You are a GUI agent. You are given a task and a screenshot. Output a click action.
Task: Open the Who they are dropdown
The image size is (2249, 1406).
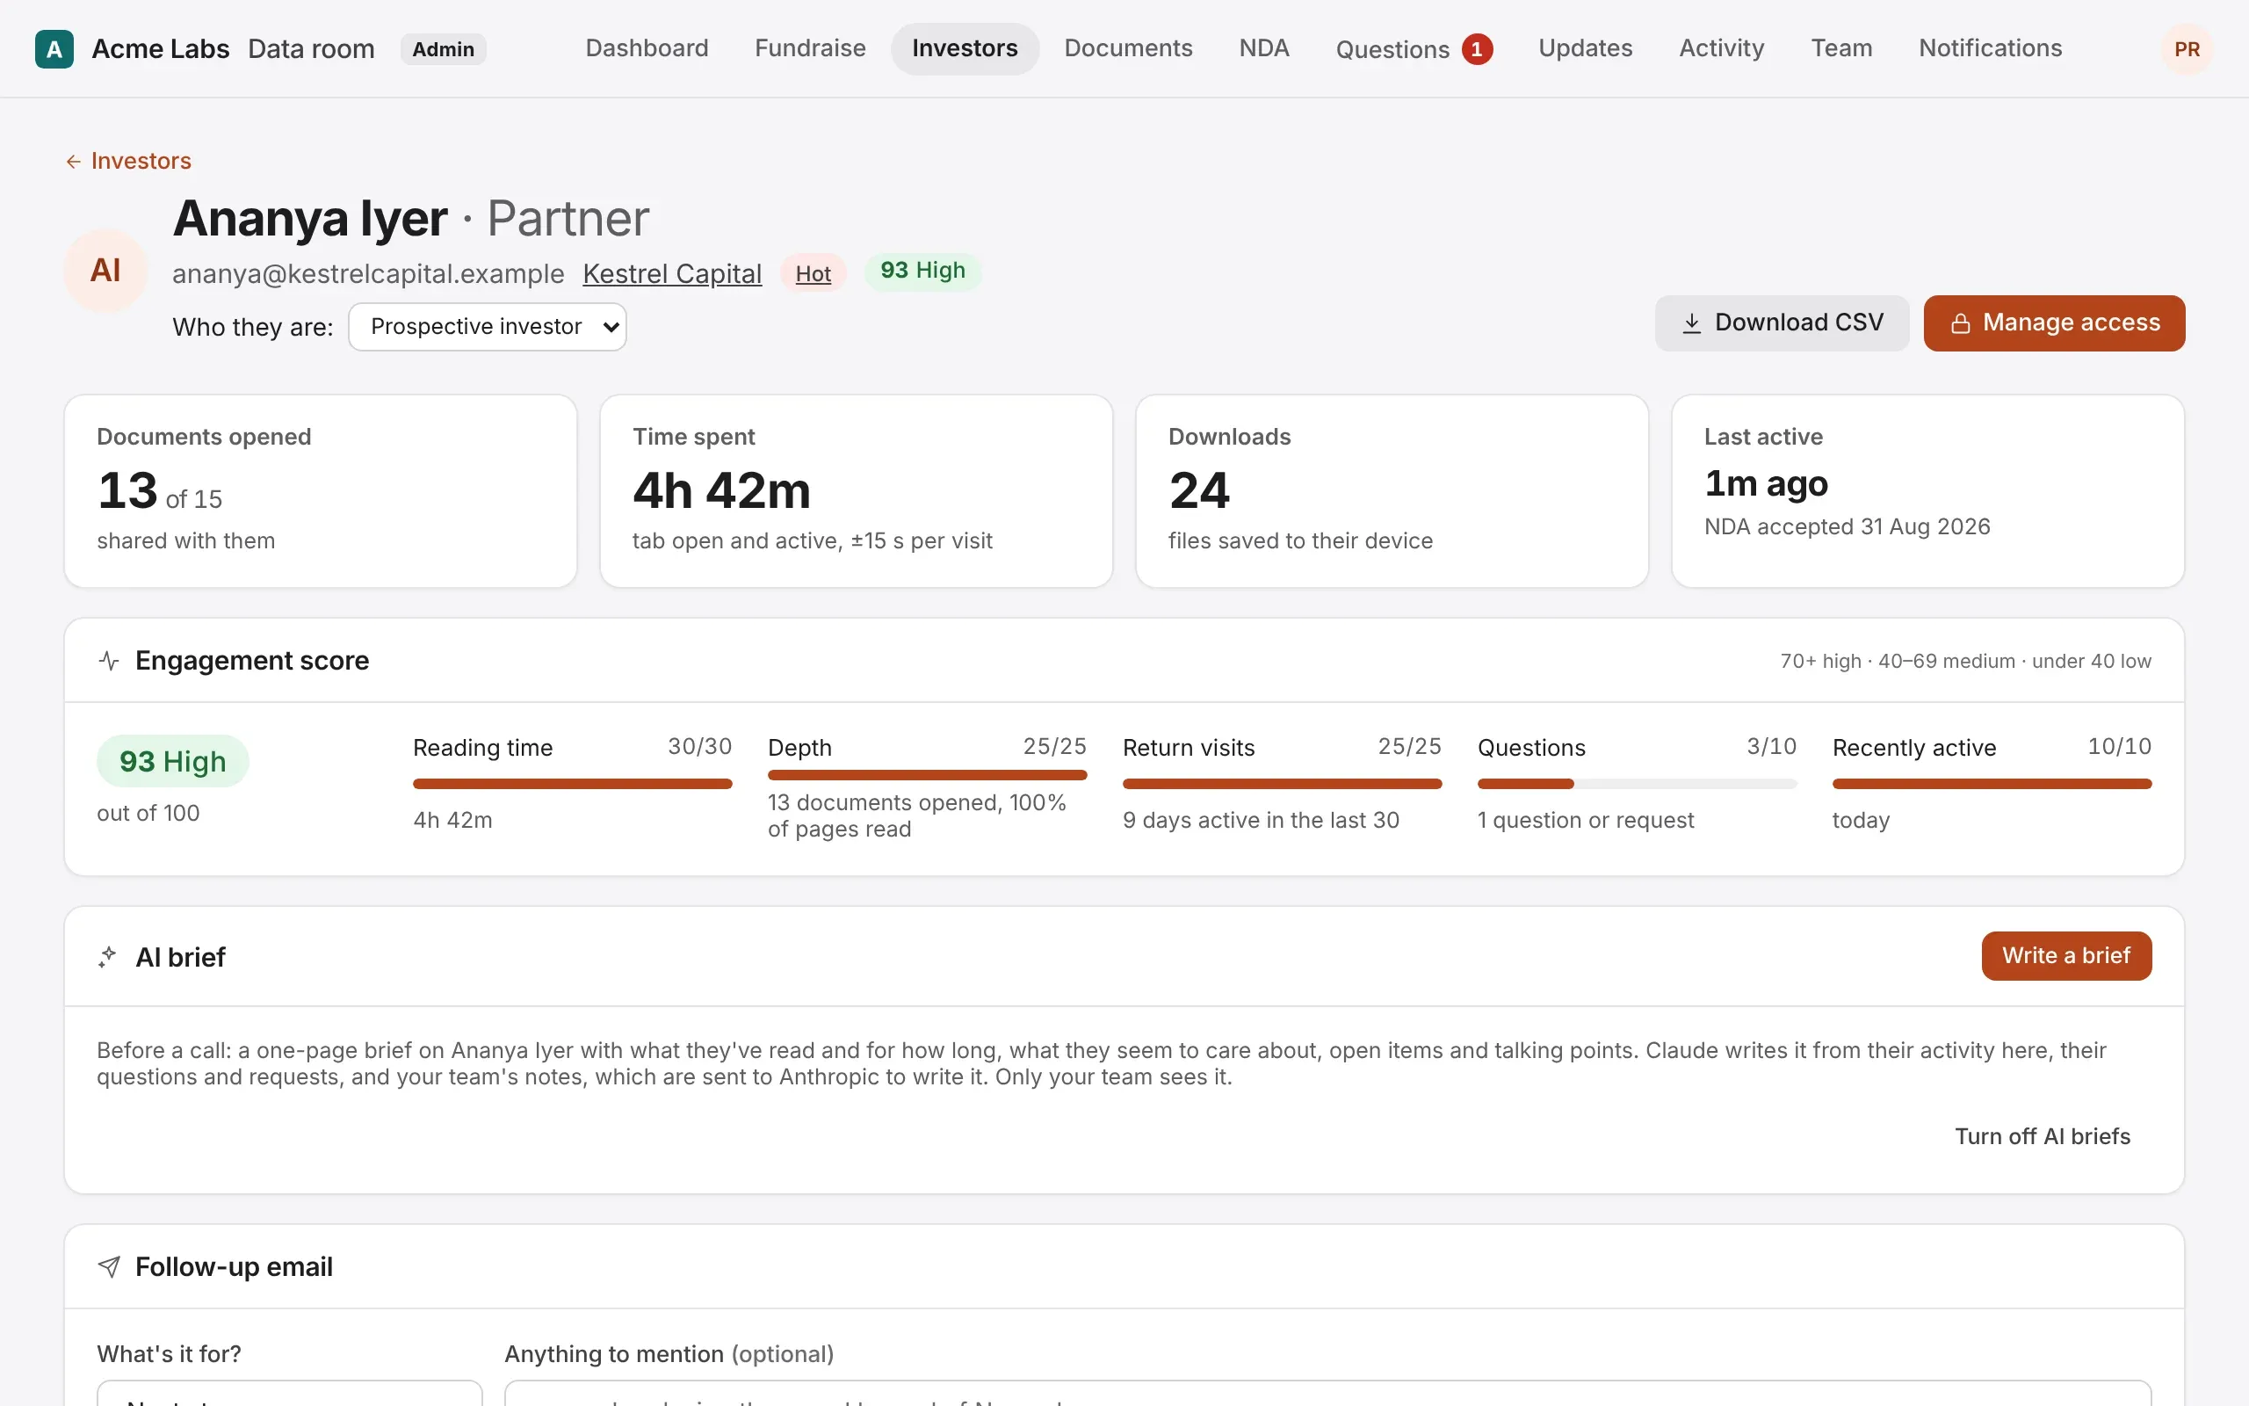[x=487, y=326]
